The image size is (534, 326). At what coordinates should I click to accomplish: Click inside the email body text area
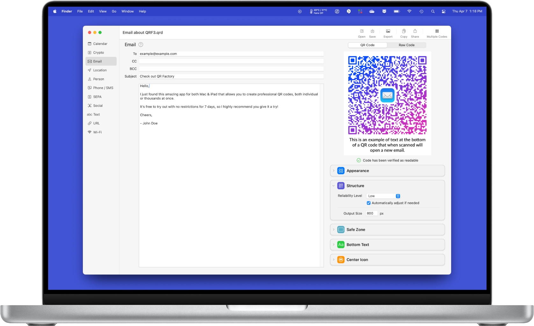pyautogui.click(x=229, y=175)
